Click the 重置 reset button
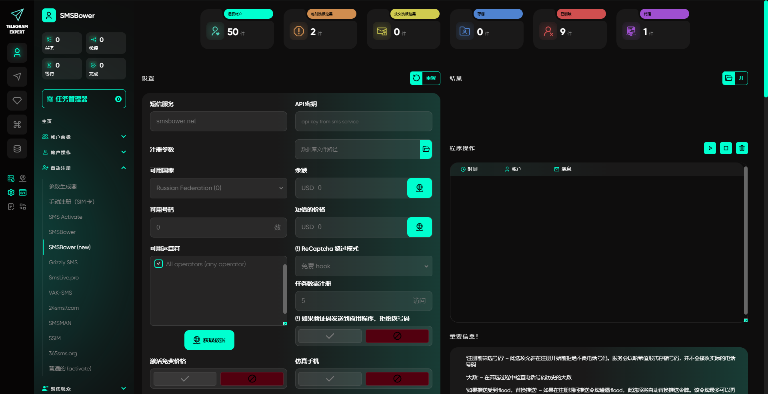The image size is (768, 394). tap(425, 78)
